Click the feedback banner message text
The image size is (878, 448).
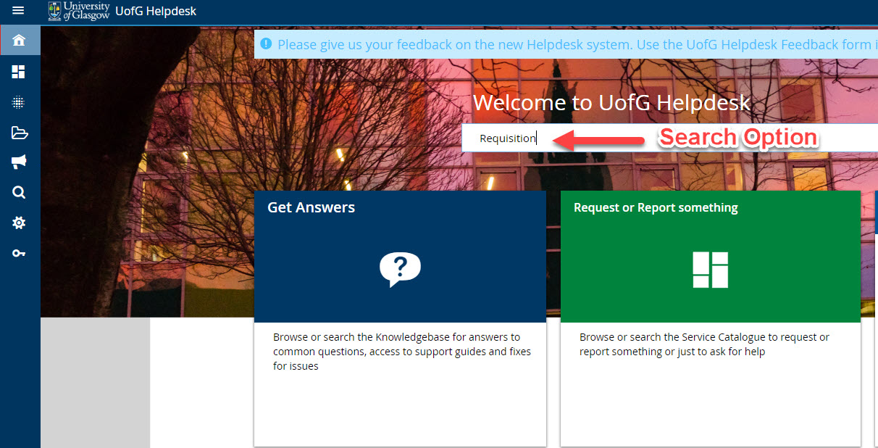click(x=577, y=44)
